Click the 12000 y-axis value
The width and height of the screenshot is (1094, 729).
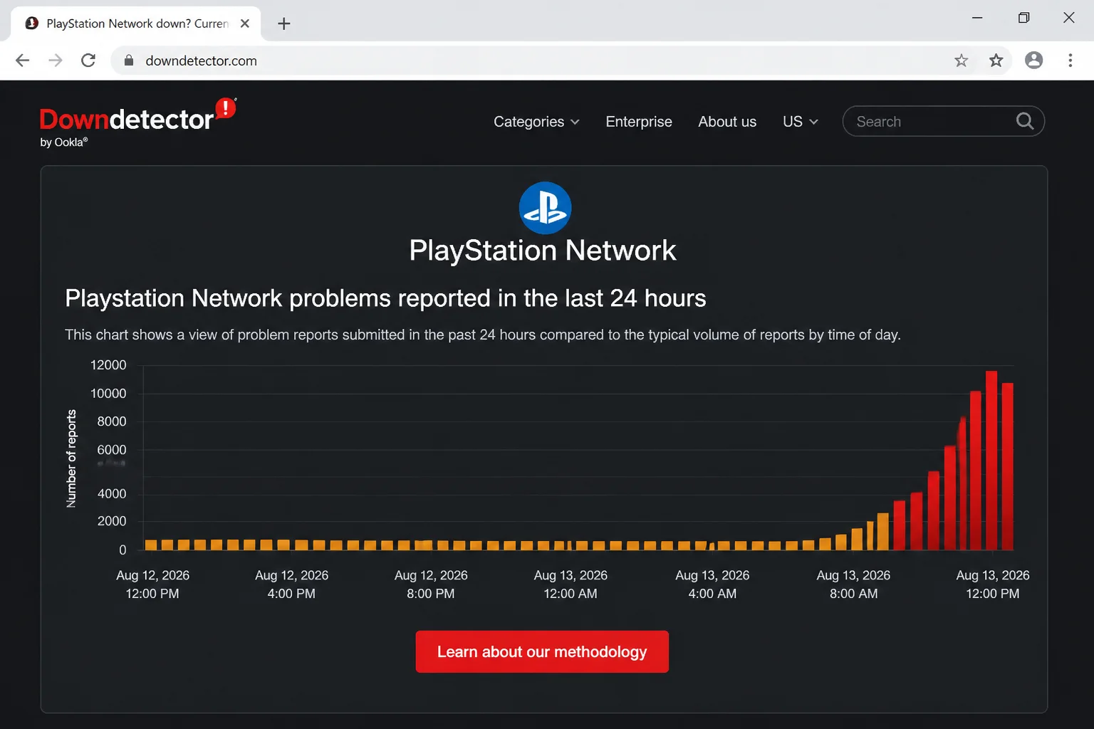[108, 365]
